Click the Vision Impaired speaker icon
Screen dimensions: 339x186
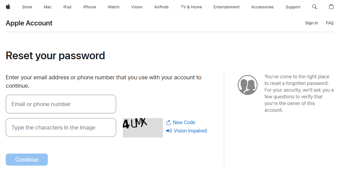coord(169,131)
